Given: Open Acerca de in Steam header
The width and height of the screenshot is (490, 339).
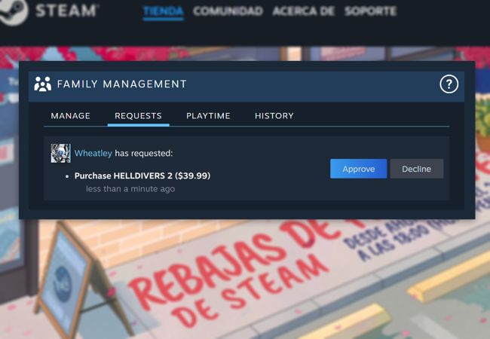Looking at the screenshot, I should 304,11.
